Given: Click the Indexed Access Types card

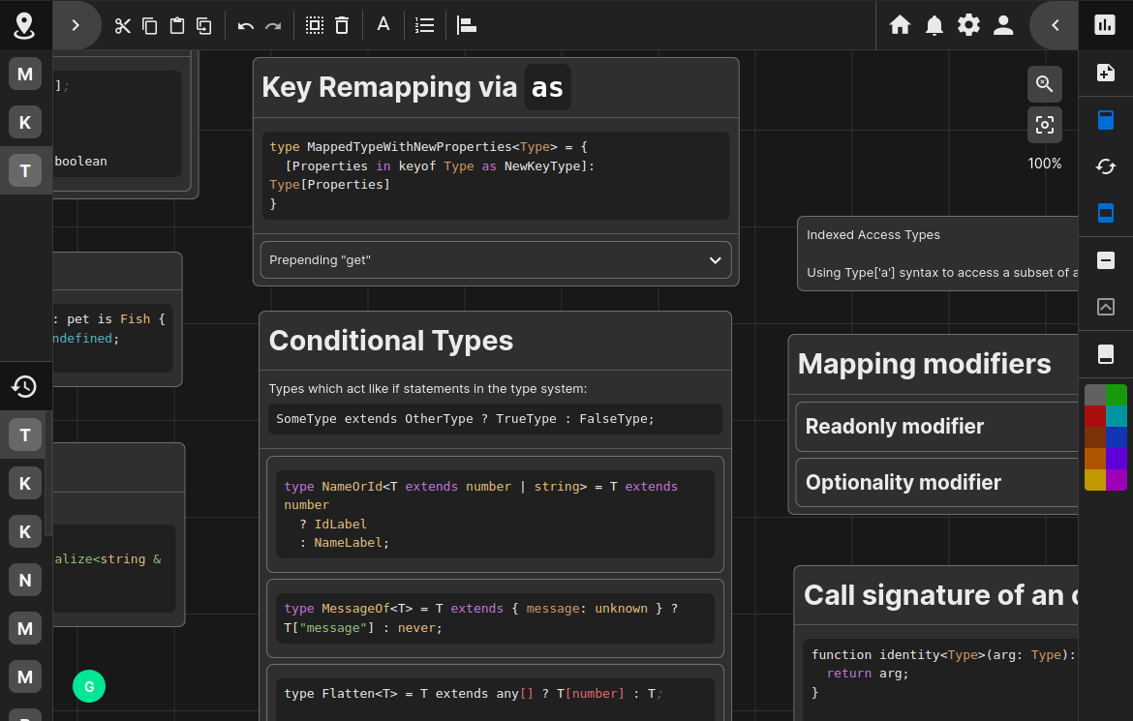Looking at the screenshot, I should point(937,254).
